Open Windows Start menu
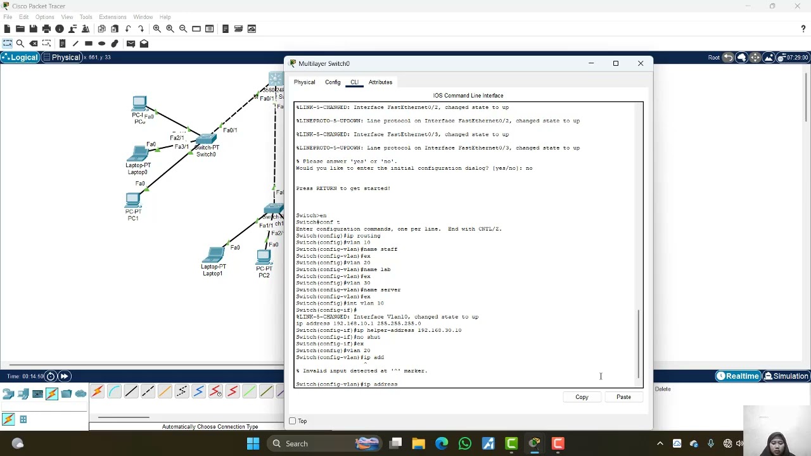Viewport: 811px width, 456px height. click(x=253, y=443)
